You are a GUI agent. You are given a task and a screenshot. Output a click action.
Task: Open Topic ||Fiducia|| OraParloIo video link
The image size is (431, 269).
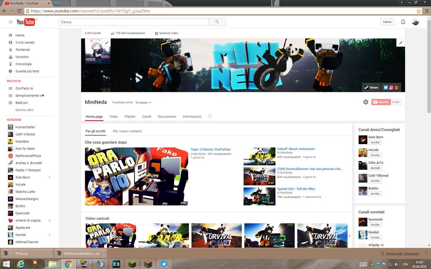(x=210, y=149)
